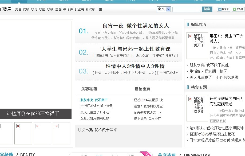Search hot keyword 职业装
The image size is (245, 156).
tap(79, 9)
